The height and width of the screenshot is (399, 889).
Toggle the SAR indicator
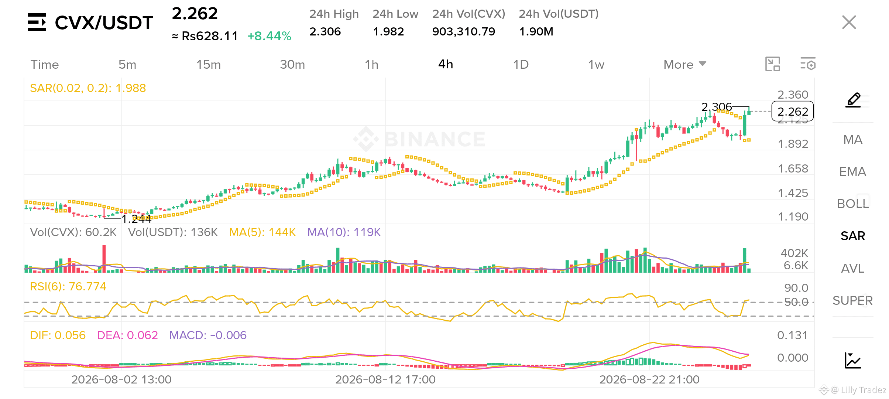[x=853, y=236]
